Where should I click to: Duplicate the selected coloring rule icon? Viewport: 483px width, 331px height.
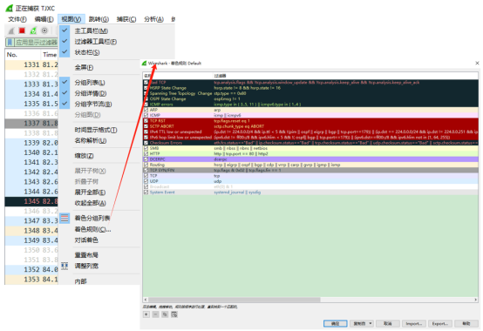point(165,314)
